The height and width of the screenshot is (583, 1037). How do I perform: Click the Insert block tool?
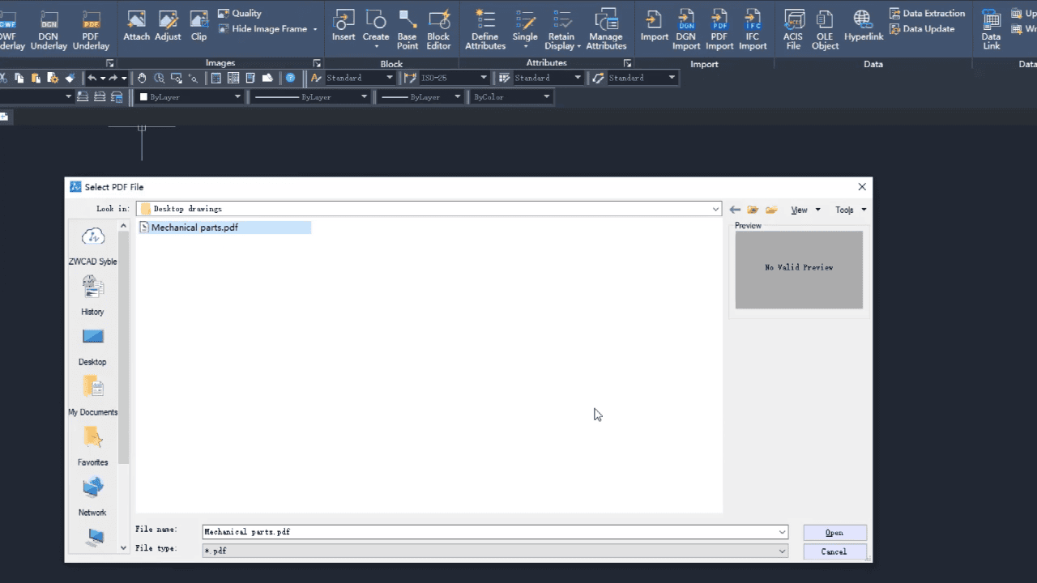tap(344, 26)
